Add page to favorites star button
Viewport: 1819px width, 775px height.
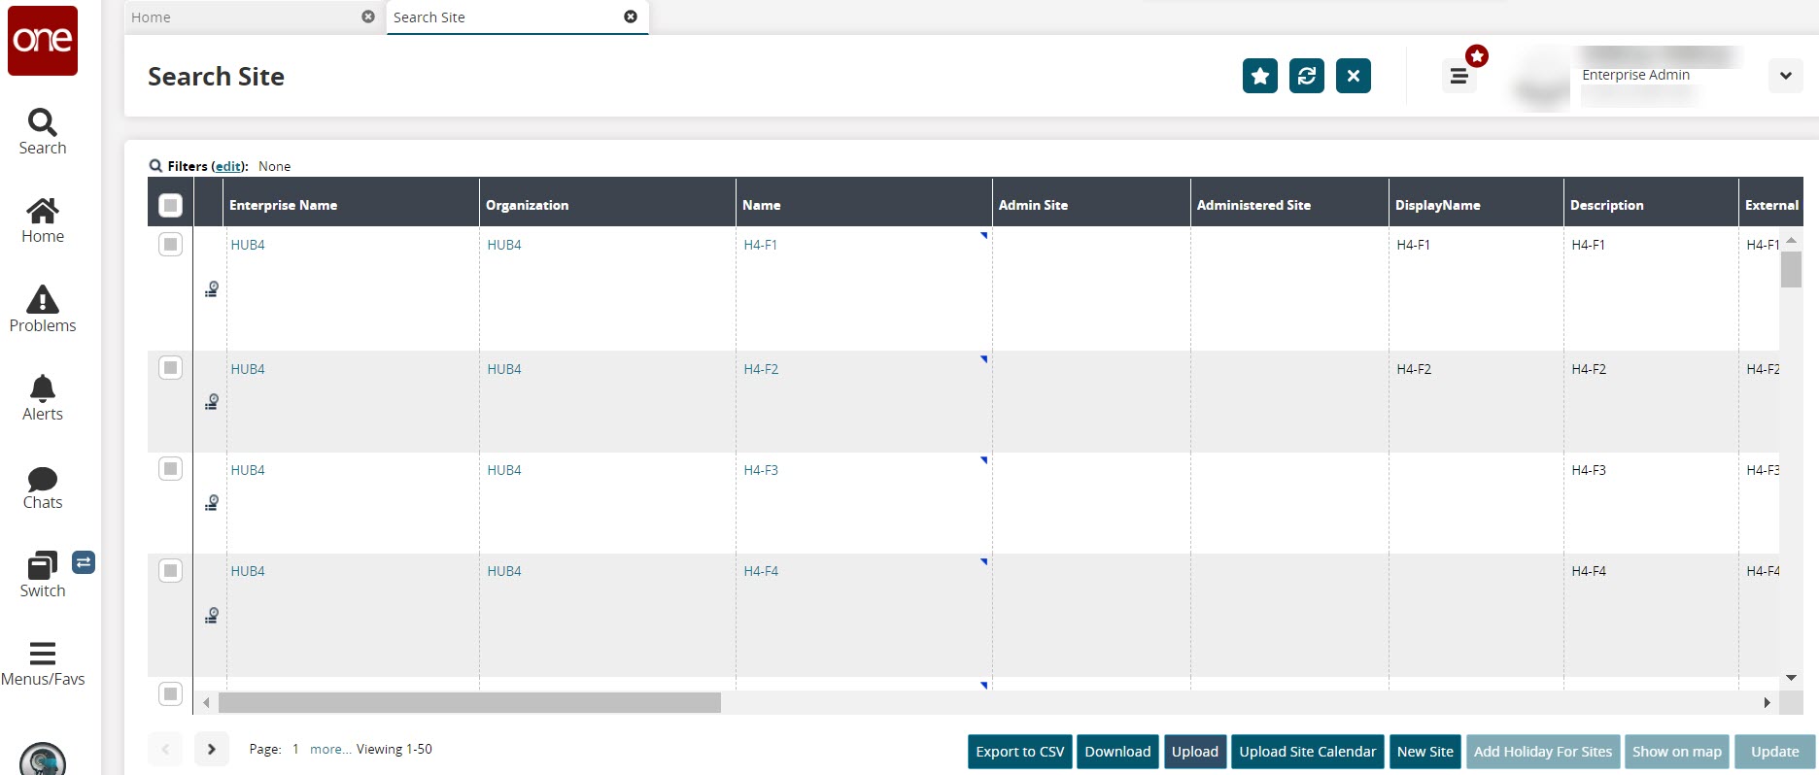1260,76
